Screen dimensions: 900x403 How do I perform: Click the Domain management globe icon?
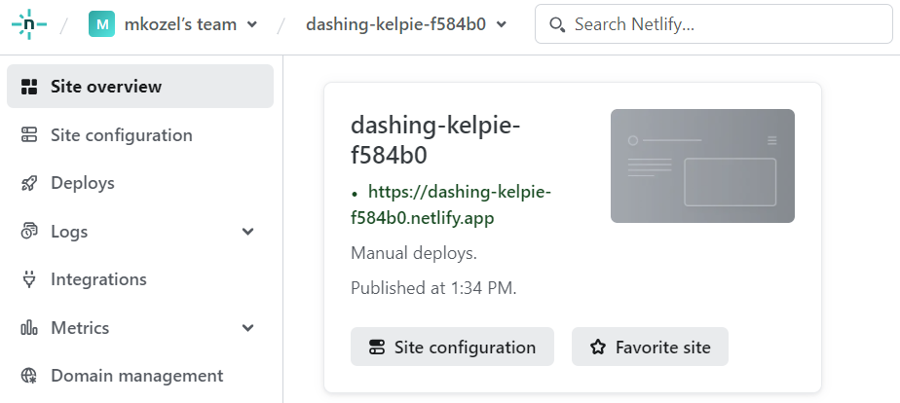(x=29, y=376)
